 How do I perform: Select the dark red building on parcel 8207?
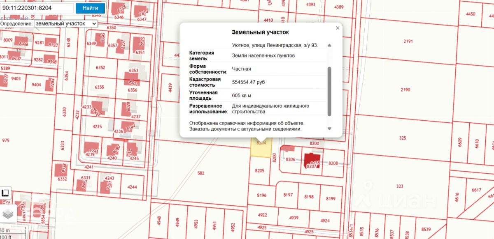pos(312,160)
